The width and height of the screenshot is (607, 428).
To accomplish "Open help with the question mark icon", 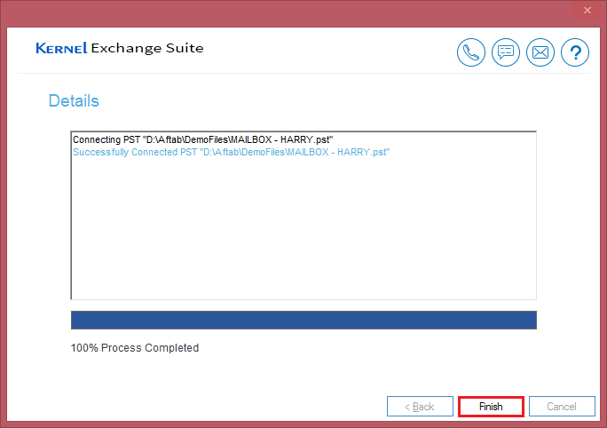I will (575, 52).
